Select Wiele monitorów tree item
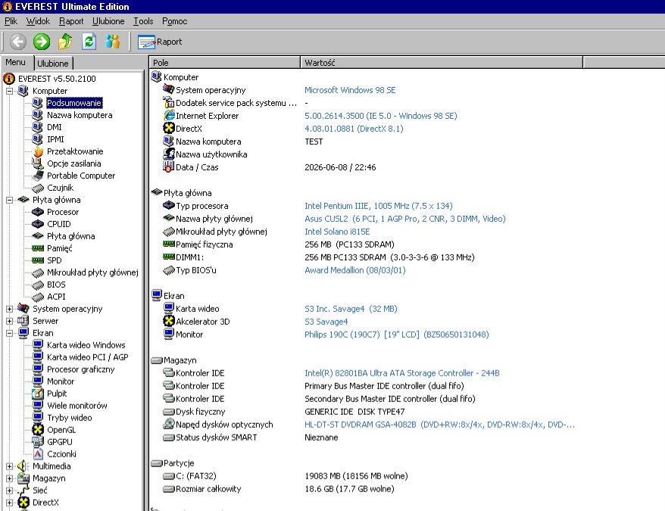665x511 pixels. pyautogui.click(x=77, y=406)
